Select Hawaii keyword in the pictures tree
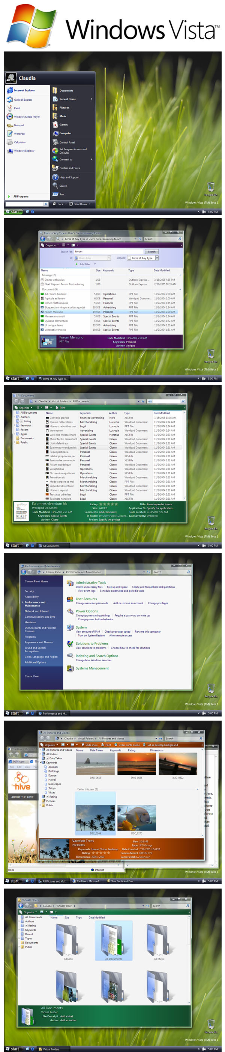The image size is (225, 1052). coord(52,779)
